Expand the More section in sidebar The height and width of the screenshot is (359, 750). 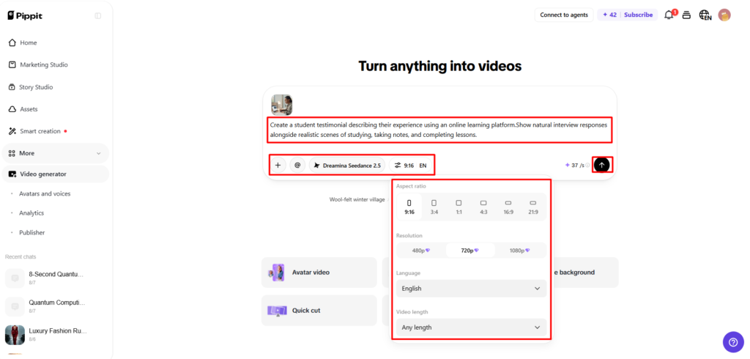[x=56, y=153]
